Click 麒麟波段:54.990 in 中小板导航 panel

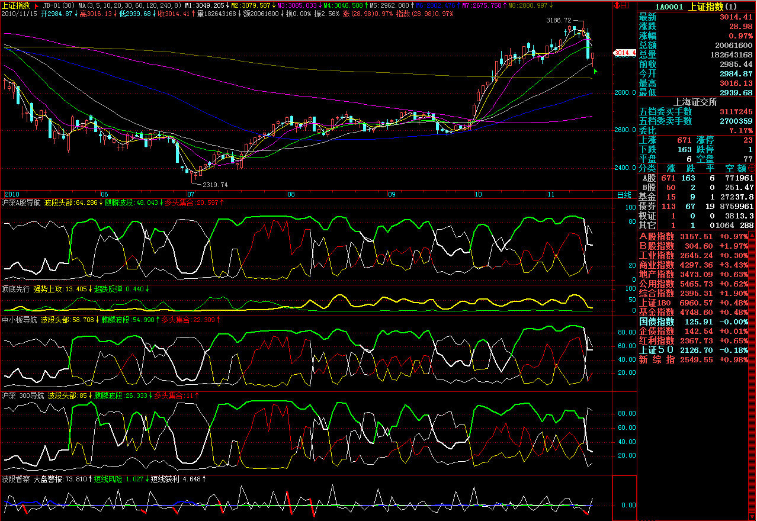point(127,320)
